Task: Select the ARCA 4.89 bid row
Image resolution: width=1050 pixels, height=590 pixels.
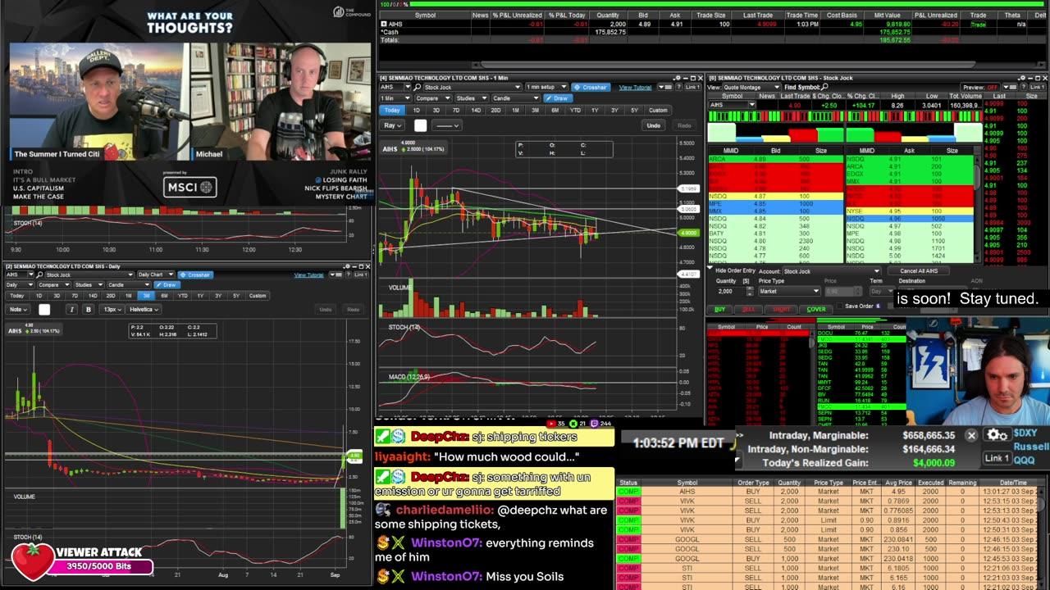Action: click(775, 159)
